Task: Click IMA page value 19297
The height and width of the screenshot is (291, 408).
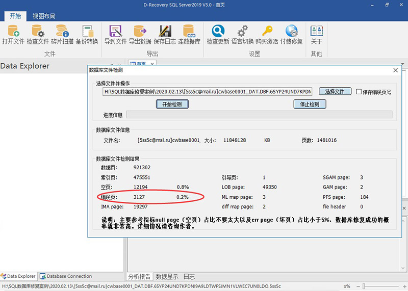Action: 140,207
